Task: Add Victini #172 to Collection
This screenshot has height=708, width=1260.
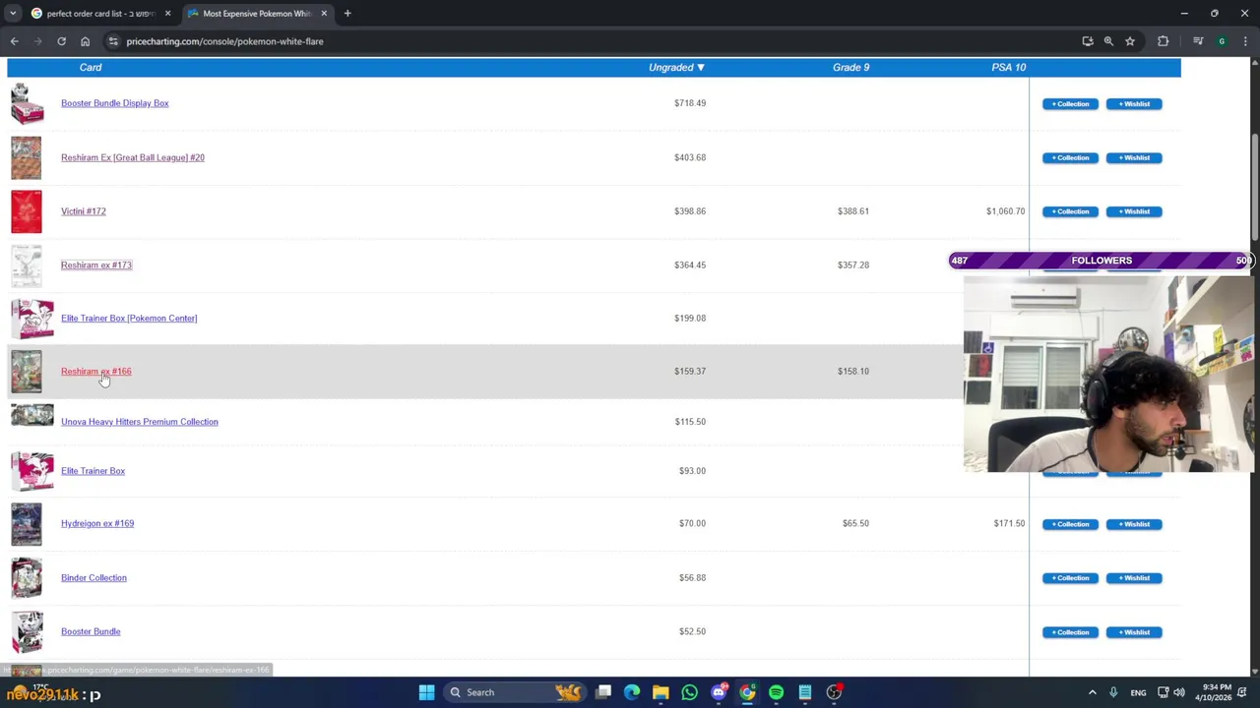Action: 1070,211
